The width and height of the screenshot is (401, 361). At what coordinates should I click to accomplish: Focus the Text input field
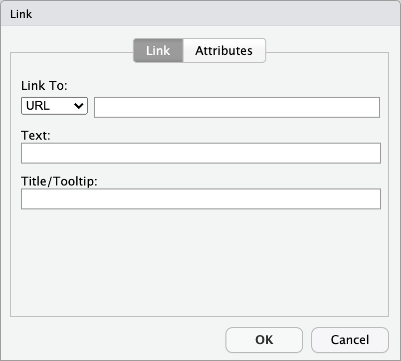click(200, 153)
